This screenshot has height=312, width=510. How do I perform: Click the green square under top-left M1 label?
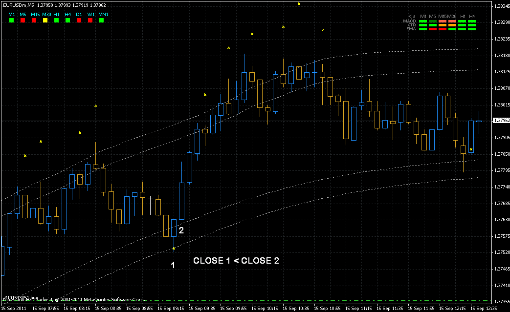pyautogui.click(x=12, y=21)
